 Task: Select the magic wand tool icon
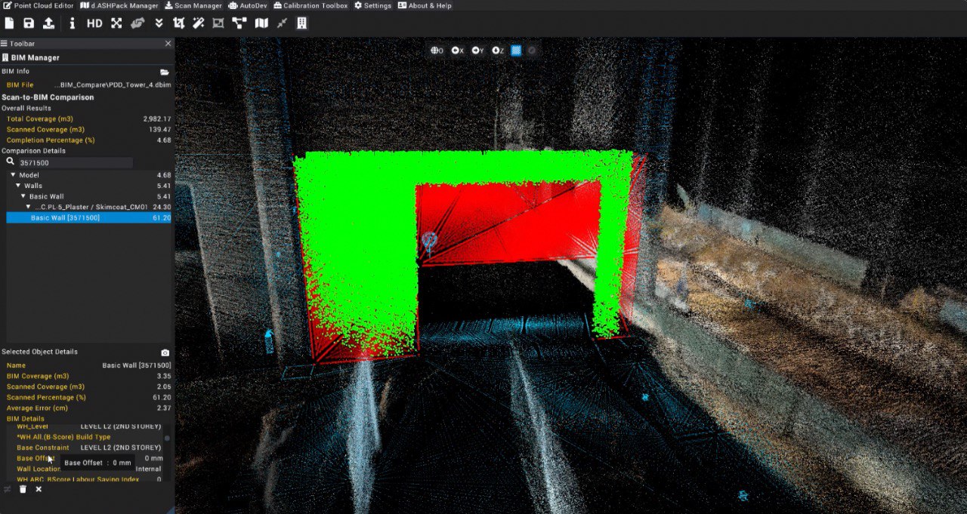199,23
